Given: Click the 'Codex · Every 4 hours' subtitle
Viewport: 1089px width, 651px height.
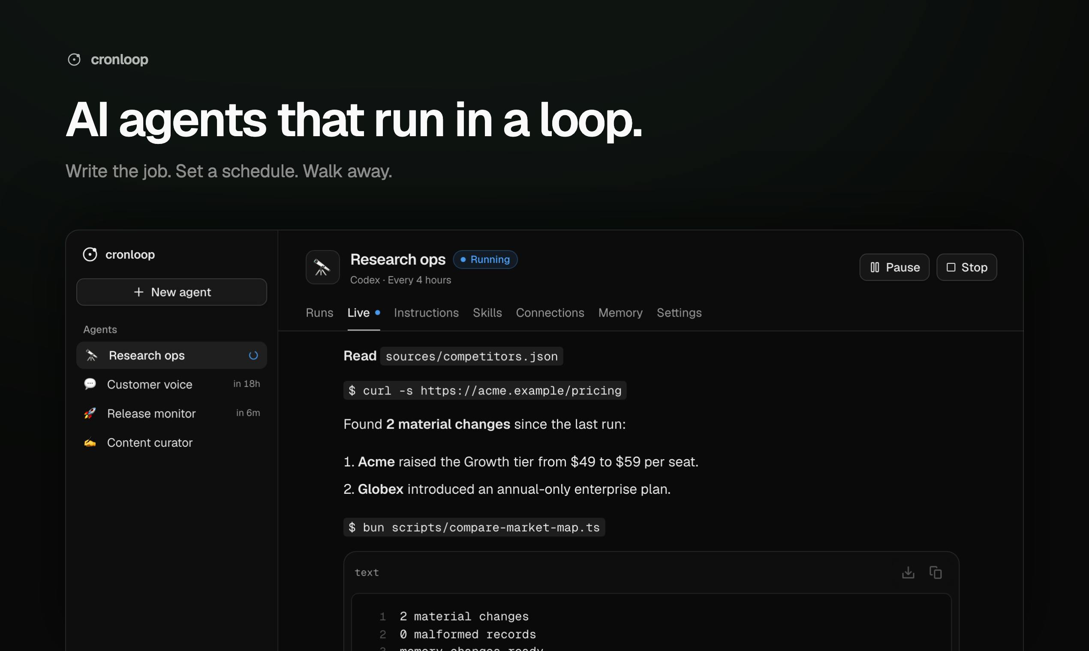Looking at the screenshot, I should [400, 280].
